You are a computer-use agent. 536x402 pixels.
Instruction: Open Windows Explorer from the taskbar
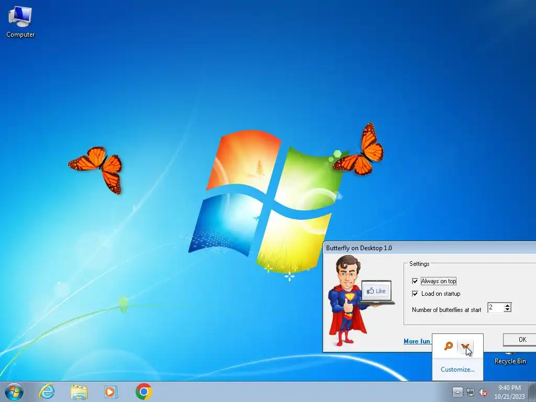pyautogui.click(x=79, y=392)
